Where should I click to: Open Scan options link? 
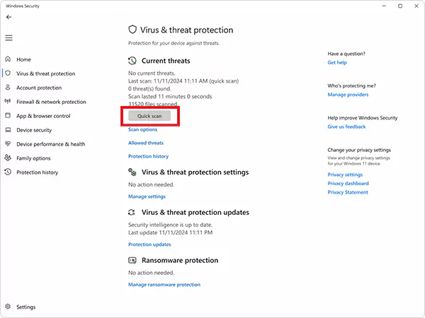(142, 129)
